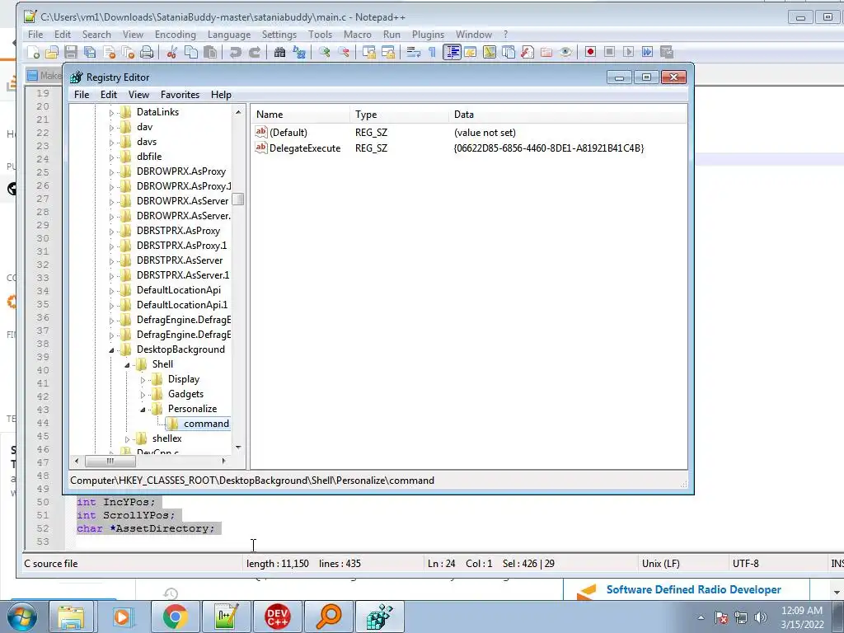Expand the DataLinks key in registry tree
Viewport: 844px width, 633px height.
111,113
